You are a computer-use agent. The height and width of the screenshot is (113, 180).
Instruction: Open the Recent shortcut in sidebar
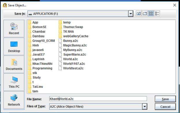(14, 29)
